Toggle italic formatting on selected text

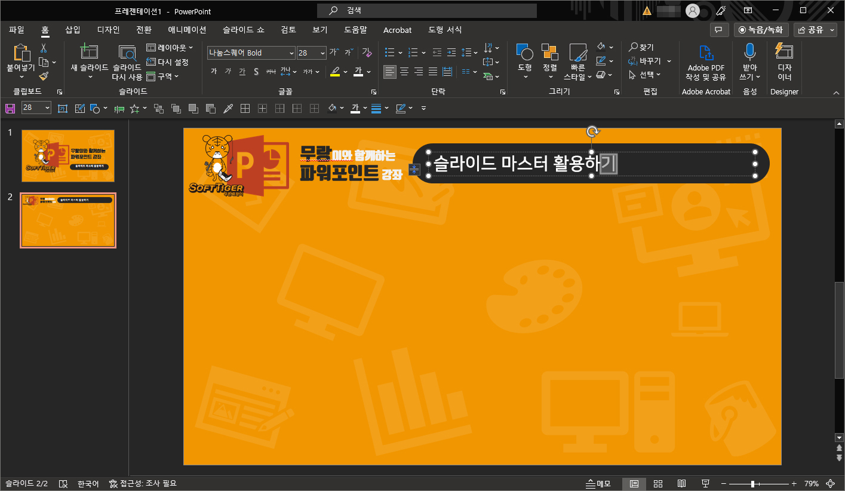point(228,71)
